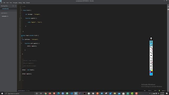Image resolution: width=169 pixels, height=95 pixels.
Task: Collapse the function apple() fold arrow
Action: tap(21, 18)
